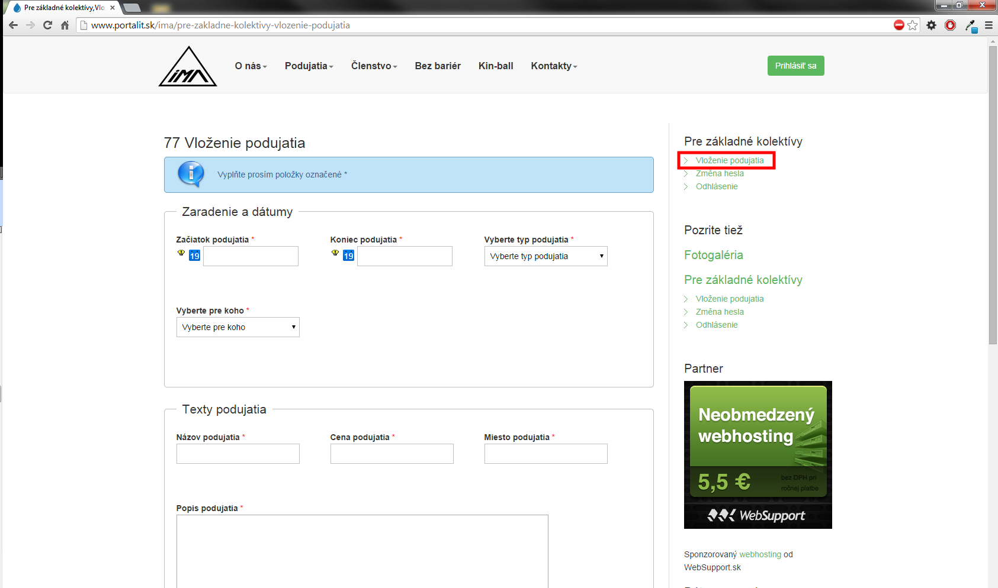Click the page vertical scrollbar thumb

point(993,195)
